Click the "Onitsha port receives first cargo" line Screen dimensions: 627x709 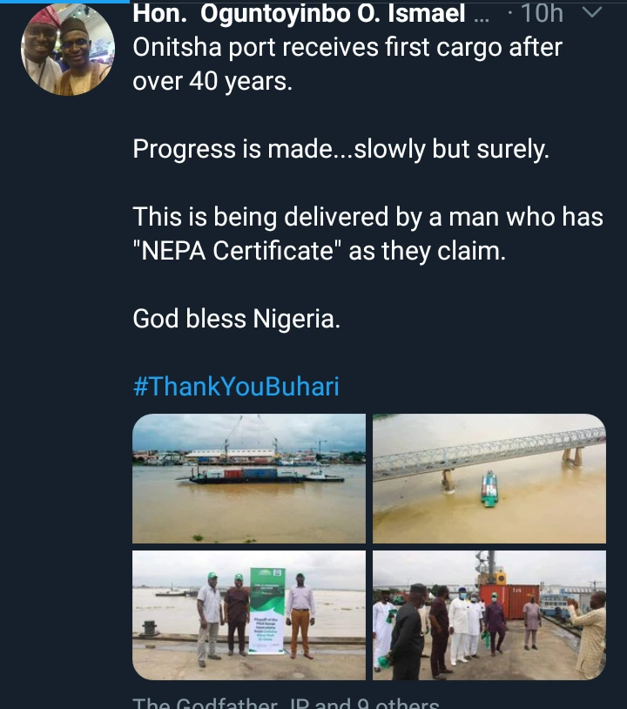point(347,48)
